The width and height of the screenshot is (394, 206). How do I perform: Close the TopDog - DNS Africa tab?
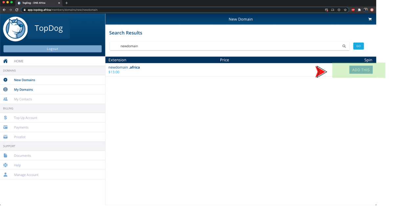[59, 3]
